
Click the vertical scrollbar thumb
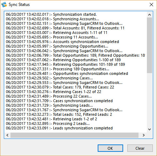pos(149,45)
